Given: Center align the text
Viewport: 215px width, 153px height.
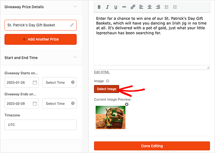Looking at the screenshot, I should point(150,7).
